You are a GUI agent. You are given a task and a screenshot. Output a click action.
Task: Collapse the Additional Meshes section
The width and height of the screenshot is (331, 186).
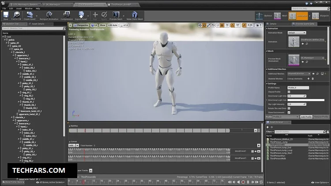pos(267,69)
